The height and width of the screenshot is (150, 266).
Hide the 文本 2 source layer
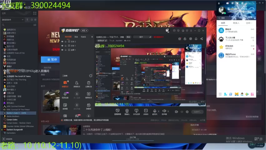[62, 42]
